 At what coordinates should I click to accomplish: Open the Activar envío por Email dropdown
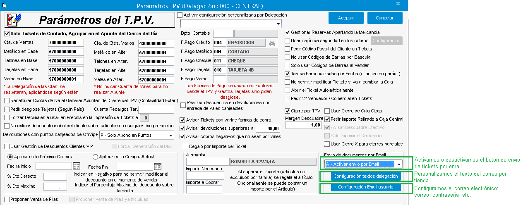tap(398, 164)
